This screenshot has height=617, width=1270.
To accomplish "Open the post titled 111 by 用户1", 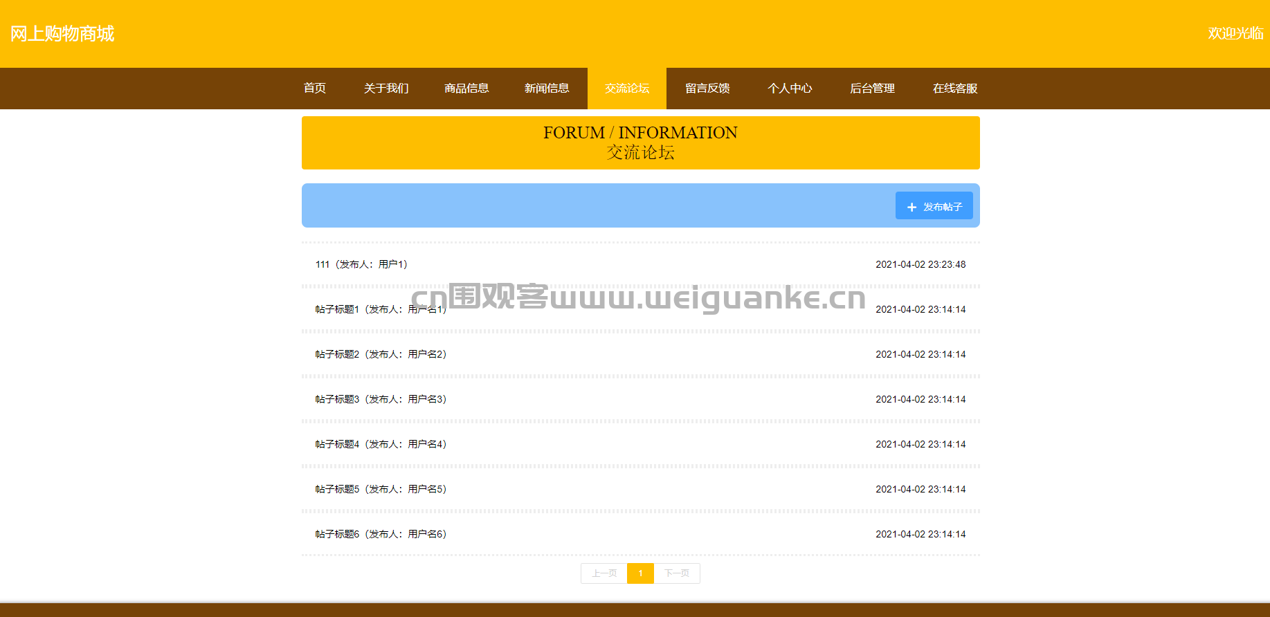I will (361, 264).
